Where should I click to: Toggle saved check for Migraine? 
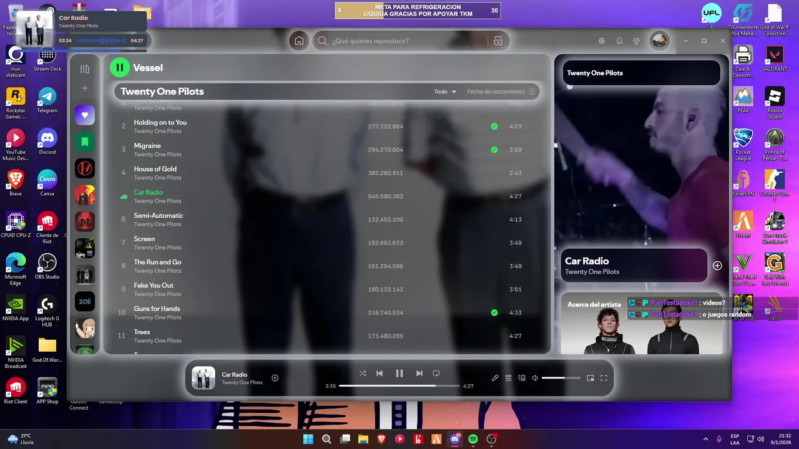(494, 150)
